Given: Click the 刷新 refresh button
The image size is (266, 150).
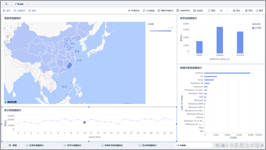Looking at the screenshot, I should (x=212, y=11).
